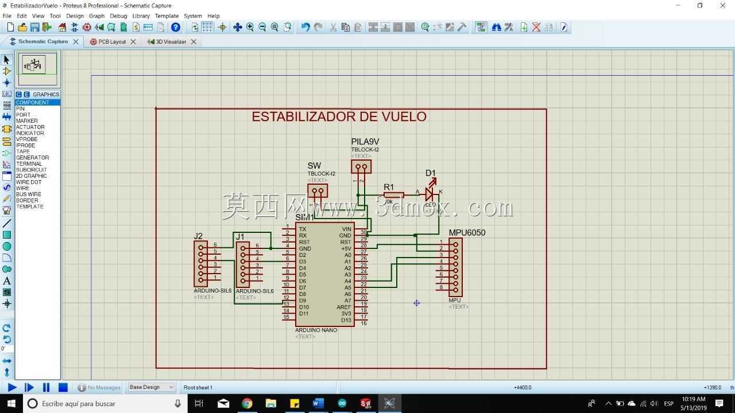Undo the last action with the blue arrow
This screenshot has height=413, width=735.
305,27
